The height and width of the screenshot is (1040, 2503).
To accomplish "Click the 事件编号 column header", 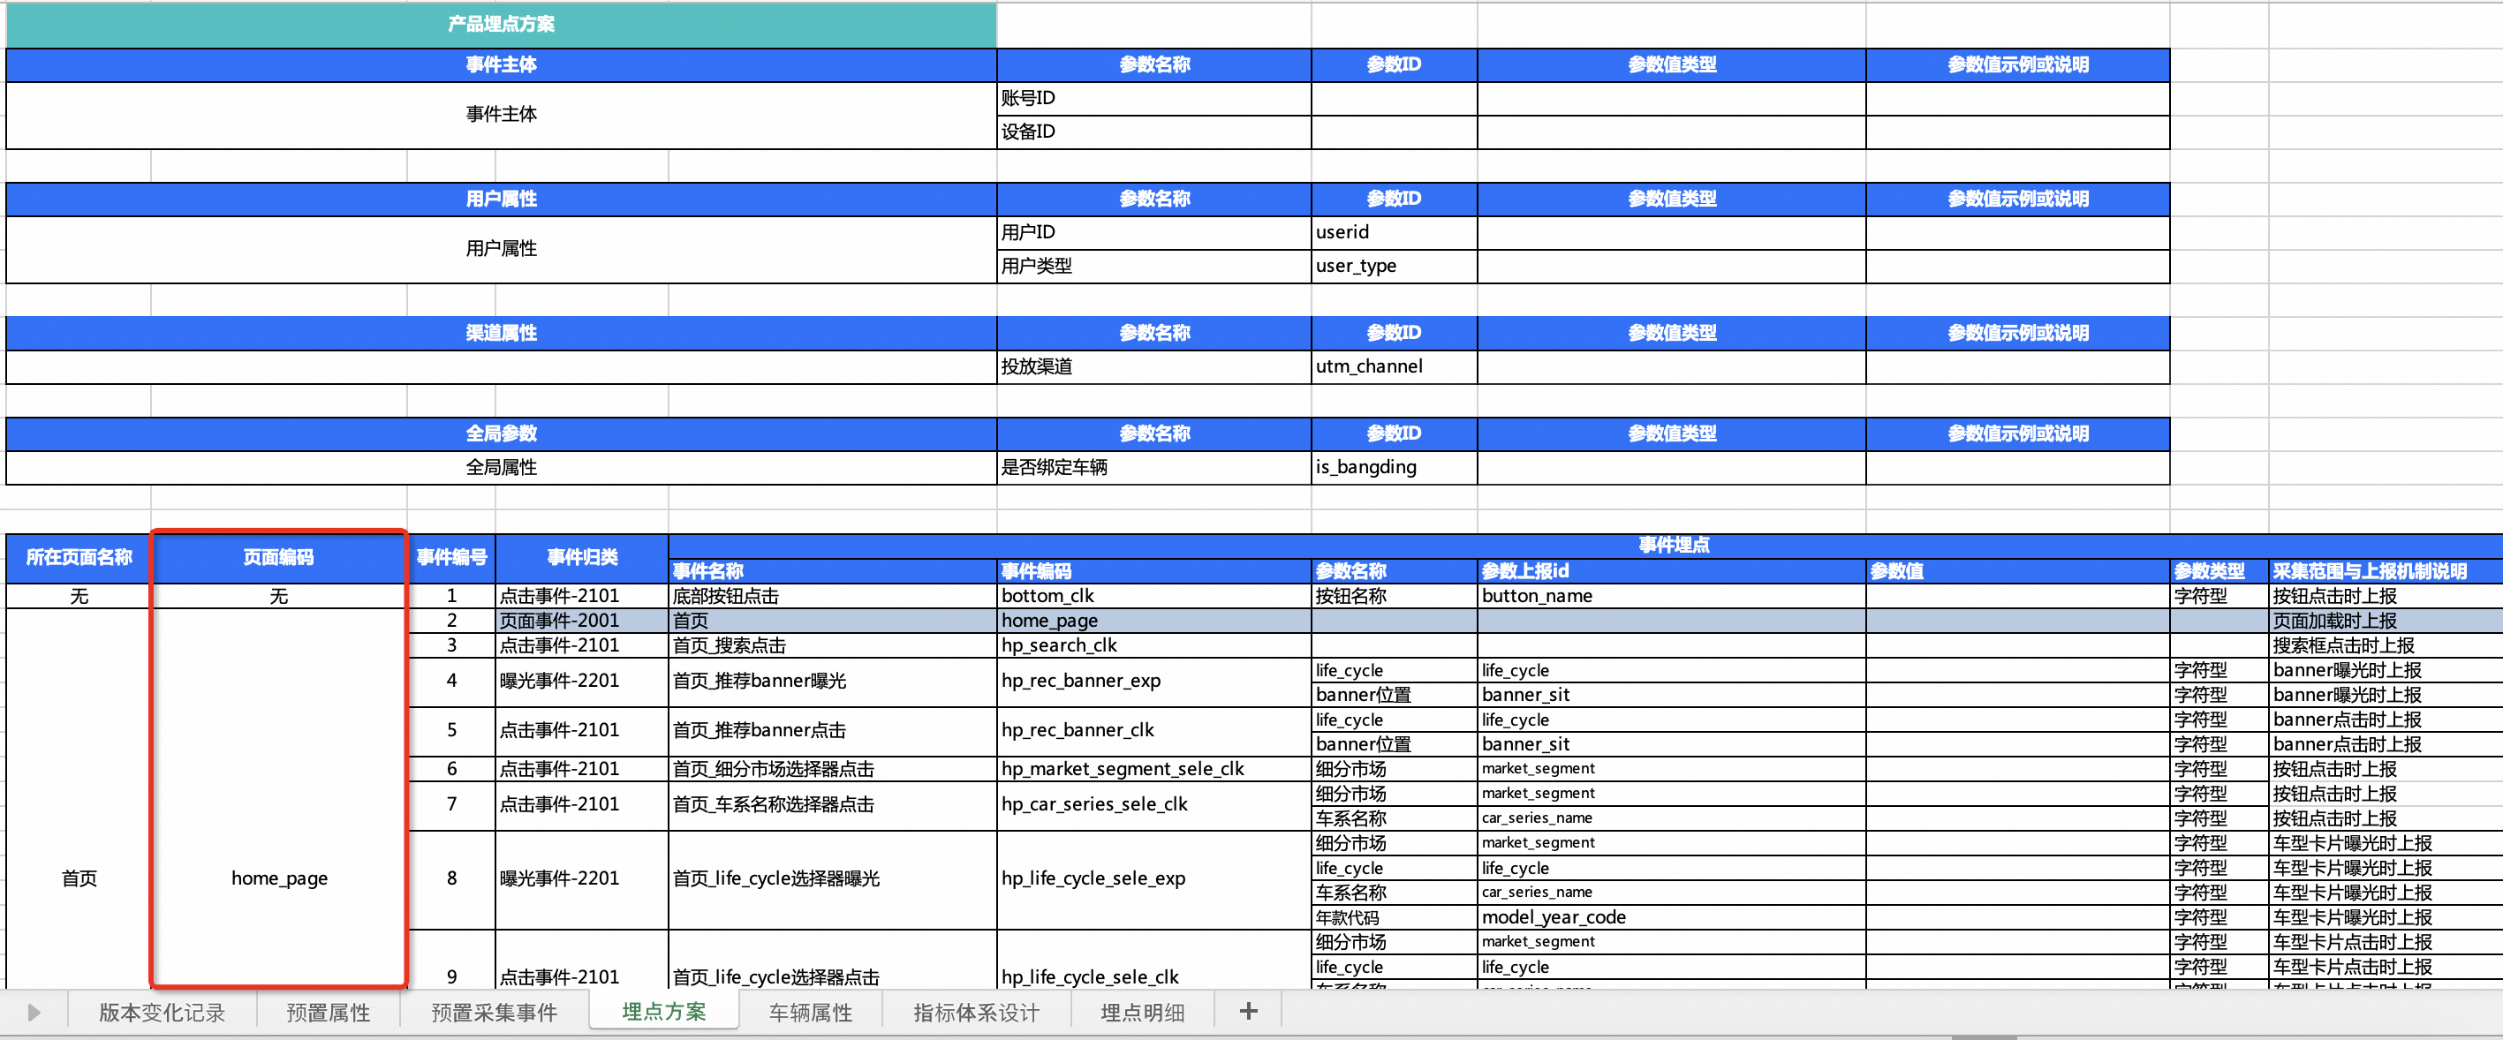I will pos(452,558).
